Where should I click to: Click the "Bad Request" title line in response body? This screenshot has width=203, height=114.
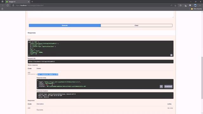click(x=47, y=83)
